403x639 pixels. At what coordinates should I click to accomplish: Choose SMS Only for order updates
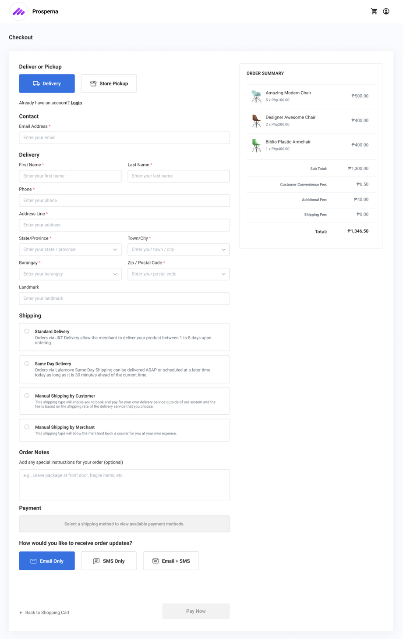[x=109, y=561]
